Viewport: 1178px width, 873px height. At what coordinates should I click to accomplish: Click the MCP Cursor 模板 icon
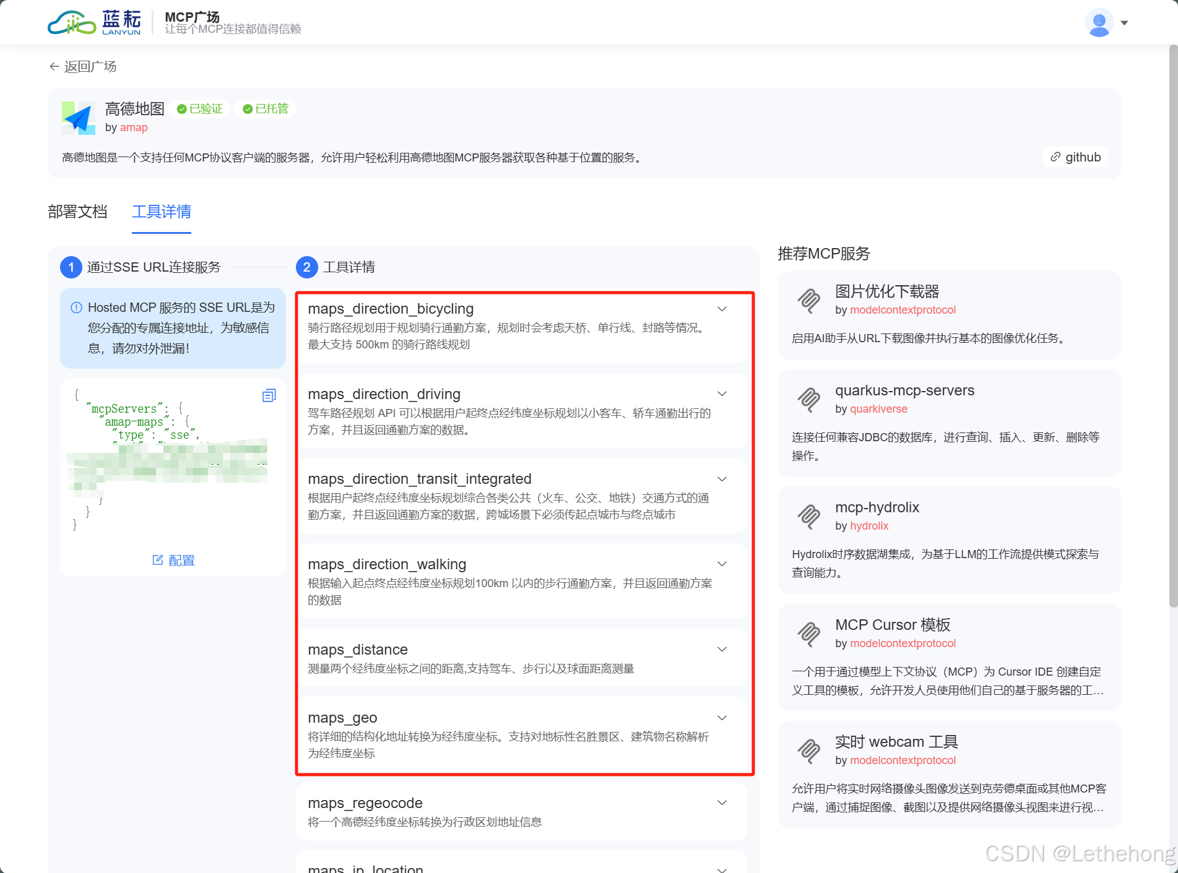pyautogui.click(x=808, y=634)
